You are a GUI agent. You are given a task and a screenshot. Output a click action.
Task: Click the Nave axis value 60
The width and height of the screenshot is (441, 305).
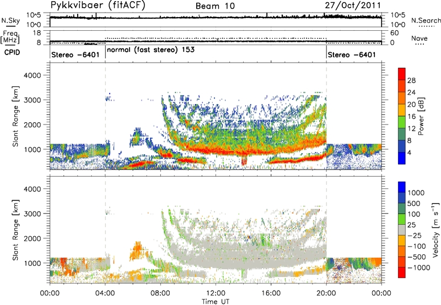pos(394,33)
